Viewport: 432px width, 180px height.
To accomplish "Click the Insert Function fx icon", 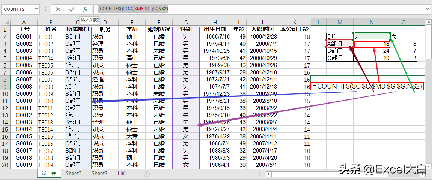I will 85,9.
